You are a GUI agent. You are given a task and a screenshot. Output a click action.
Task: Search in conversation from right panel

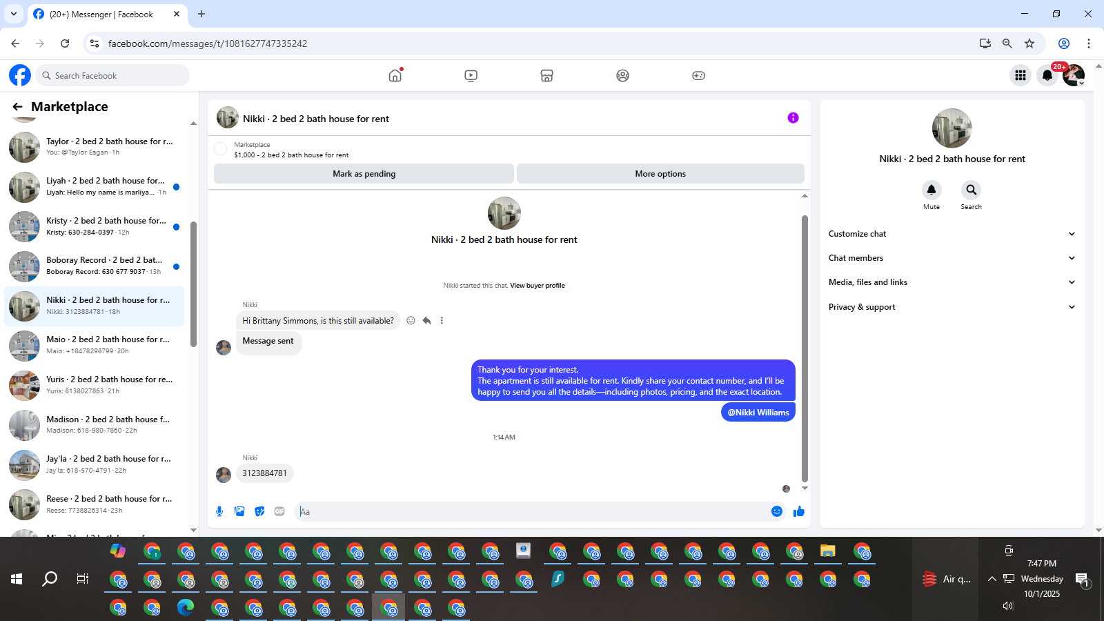tap(971, 190)
